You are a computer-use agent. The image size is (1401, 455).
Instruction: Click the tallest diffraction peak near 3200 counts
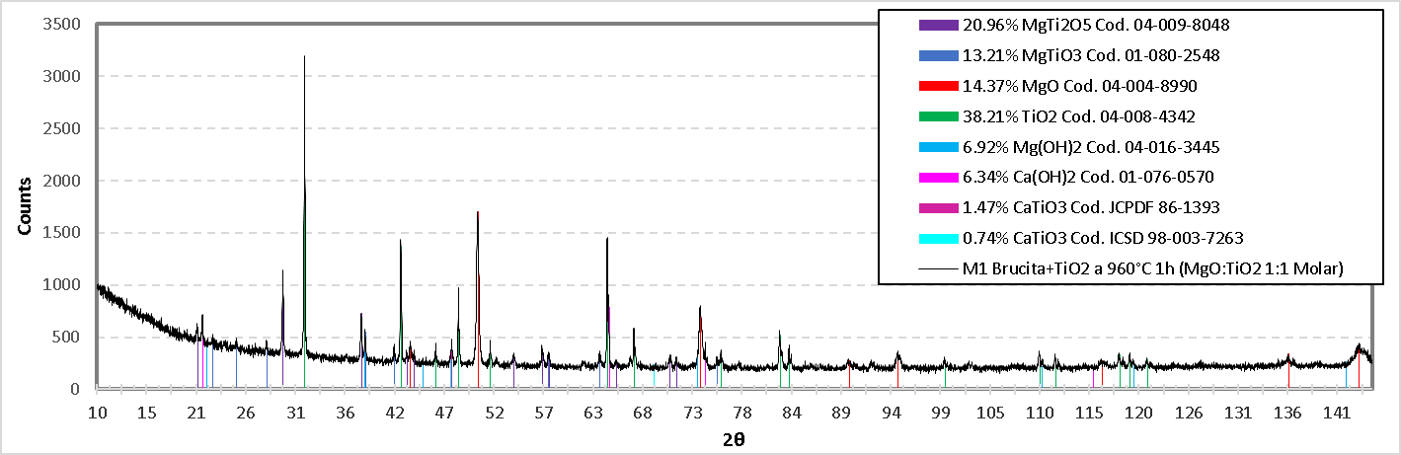click(x=304, y=61)
